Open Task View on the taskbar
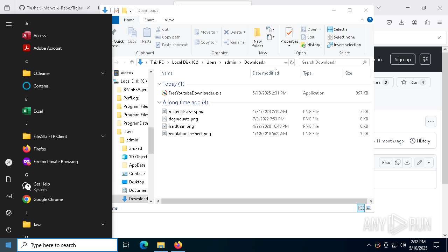This screenshot has width=448, height=252. [x=126, y=245]
